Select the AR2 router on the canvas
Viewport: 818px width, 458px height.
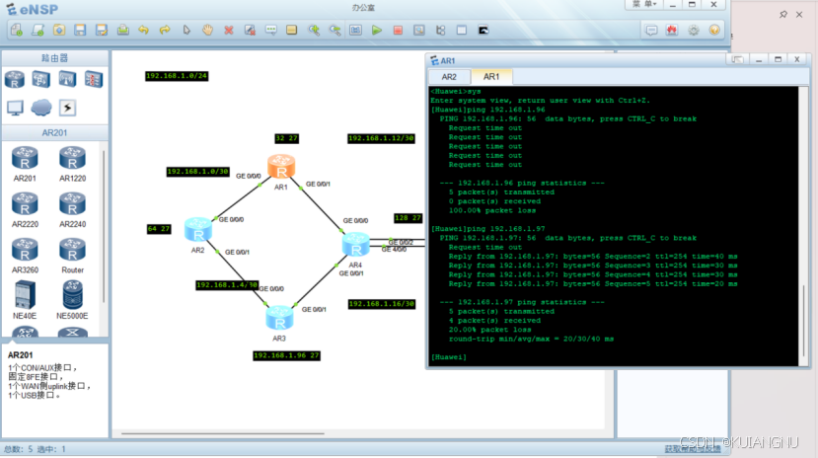tap(198, 230)
